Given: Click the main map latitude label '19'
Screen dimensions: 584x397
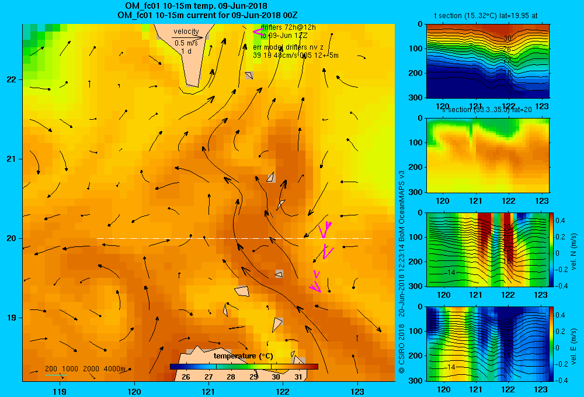Looking at the screenshot, I should [11, 318].
